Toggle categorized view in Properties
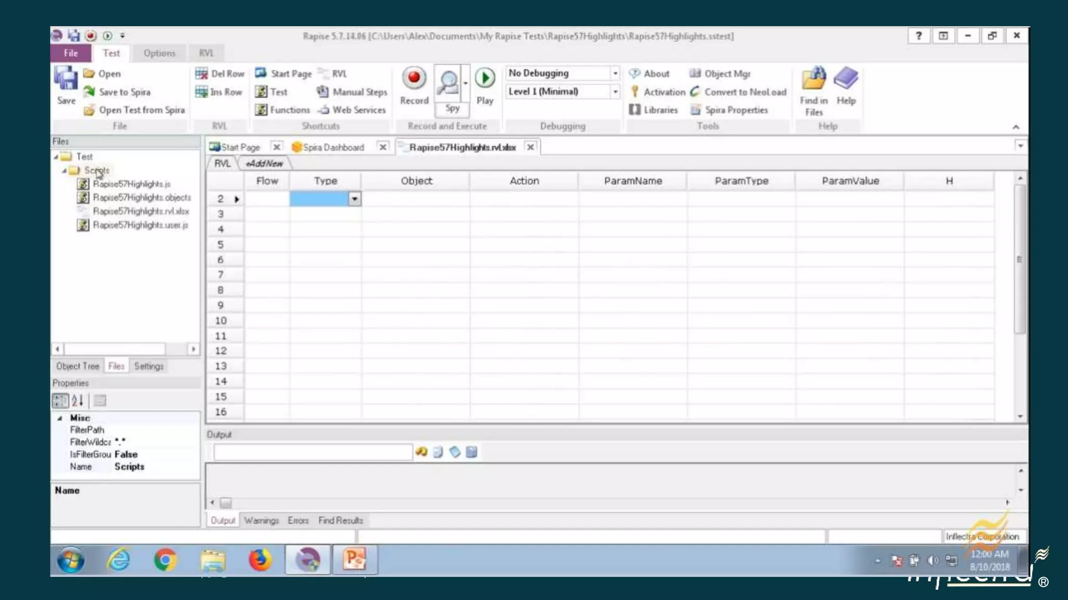 coord(60,401)
